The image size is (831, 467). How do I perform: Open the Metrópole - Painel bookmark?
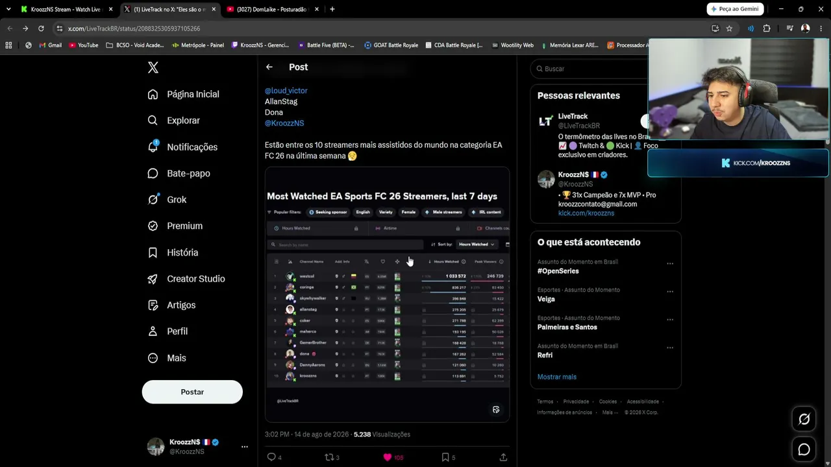pos(198,45)
